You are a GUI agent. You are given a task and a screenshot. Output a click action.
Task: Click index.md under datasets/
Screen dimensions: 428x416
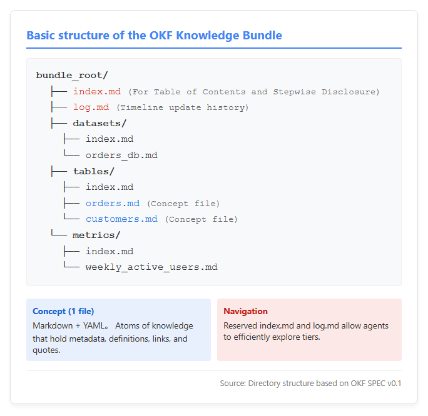[110, 139]
